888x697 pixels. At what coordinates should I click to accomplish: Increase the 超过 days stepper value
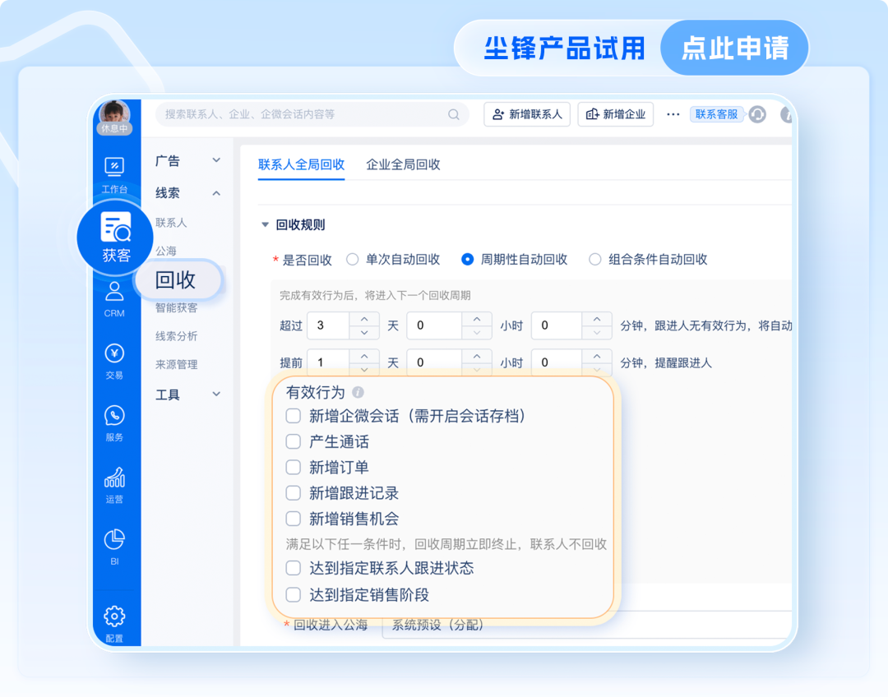(x=364, y=319)
